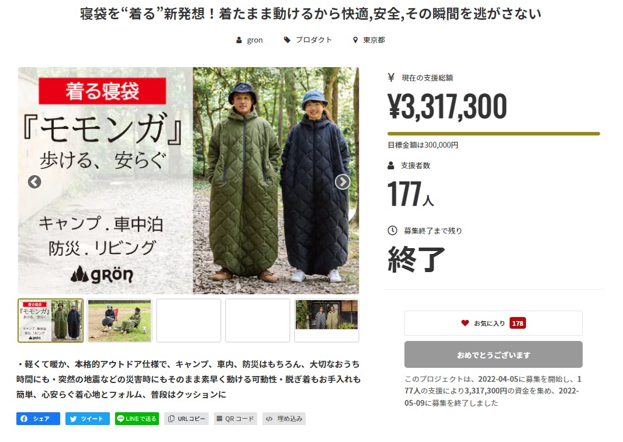The image size is (623, 442).
Task: Click the funding progress bar
Action: [x=493, y=134]
